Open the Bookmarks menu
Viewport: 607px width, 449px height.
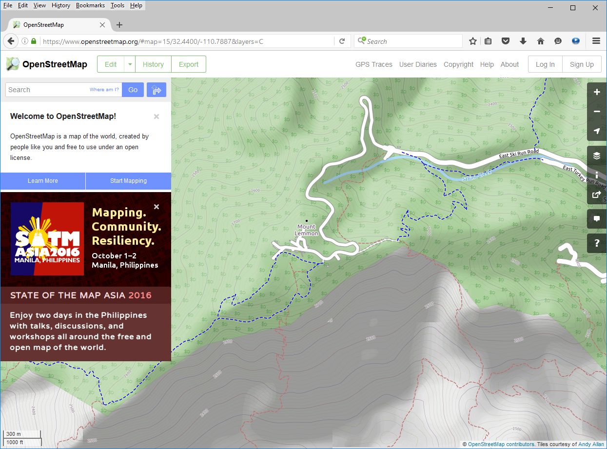(90, 5)
